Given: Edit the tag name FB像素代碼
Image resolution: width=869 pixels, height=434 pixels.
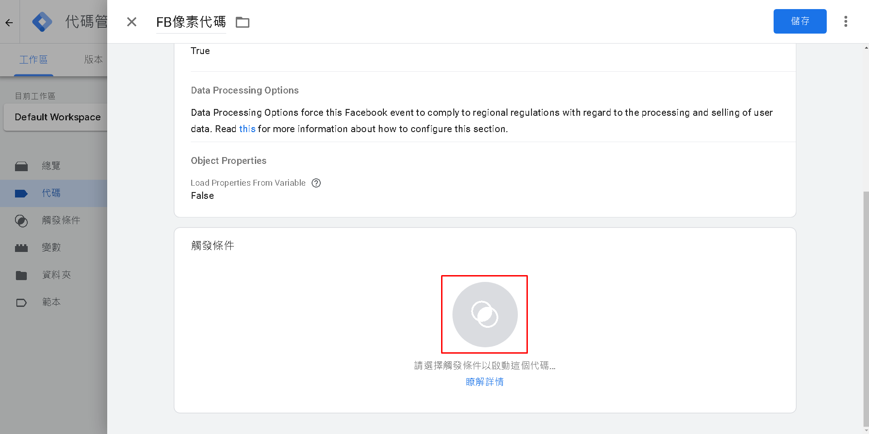Looking at the screenshot, I should (191, 22).
